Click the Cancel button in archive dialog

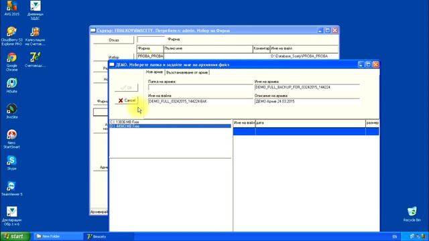(127, 100)
